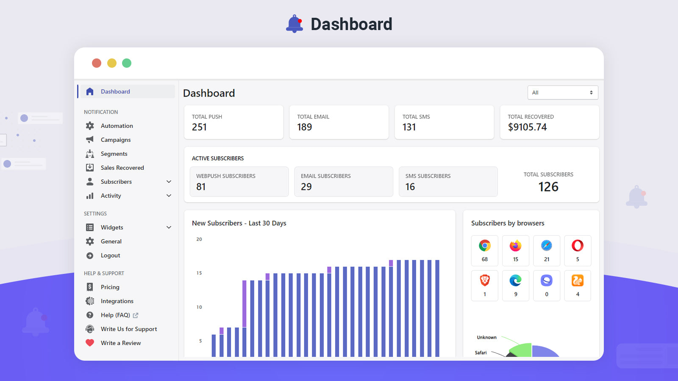Select the Chrome browser icon
This screenshot has width=678, height=381.
484,245
